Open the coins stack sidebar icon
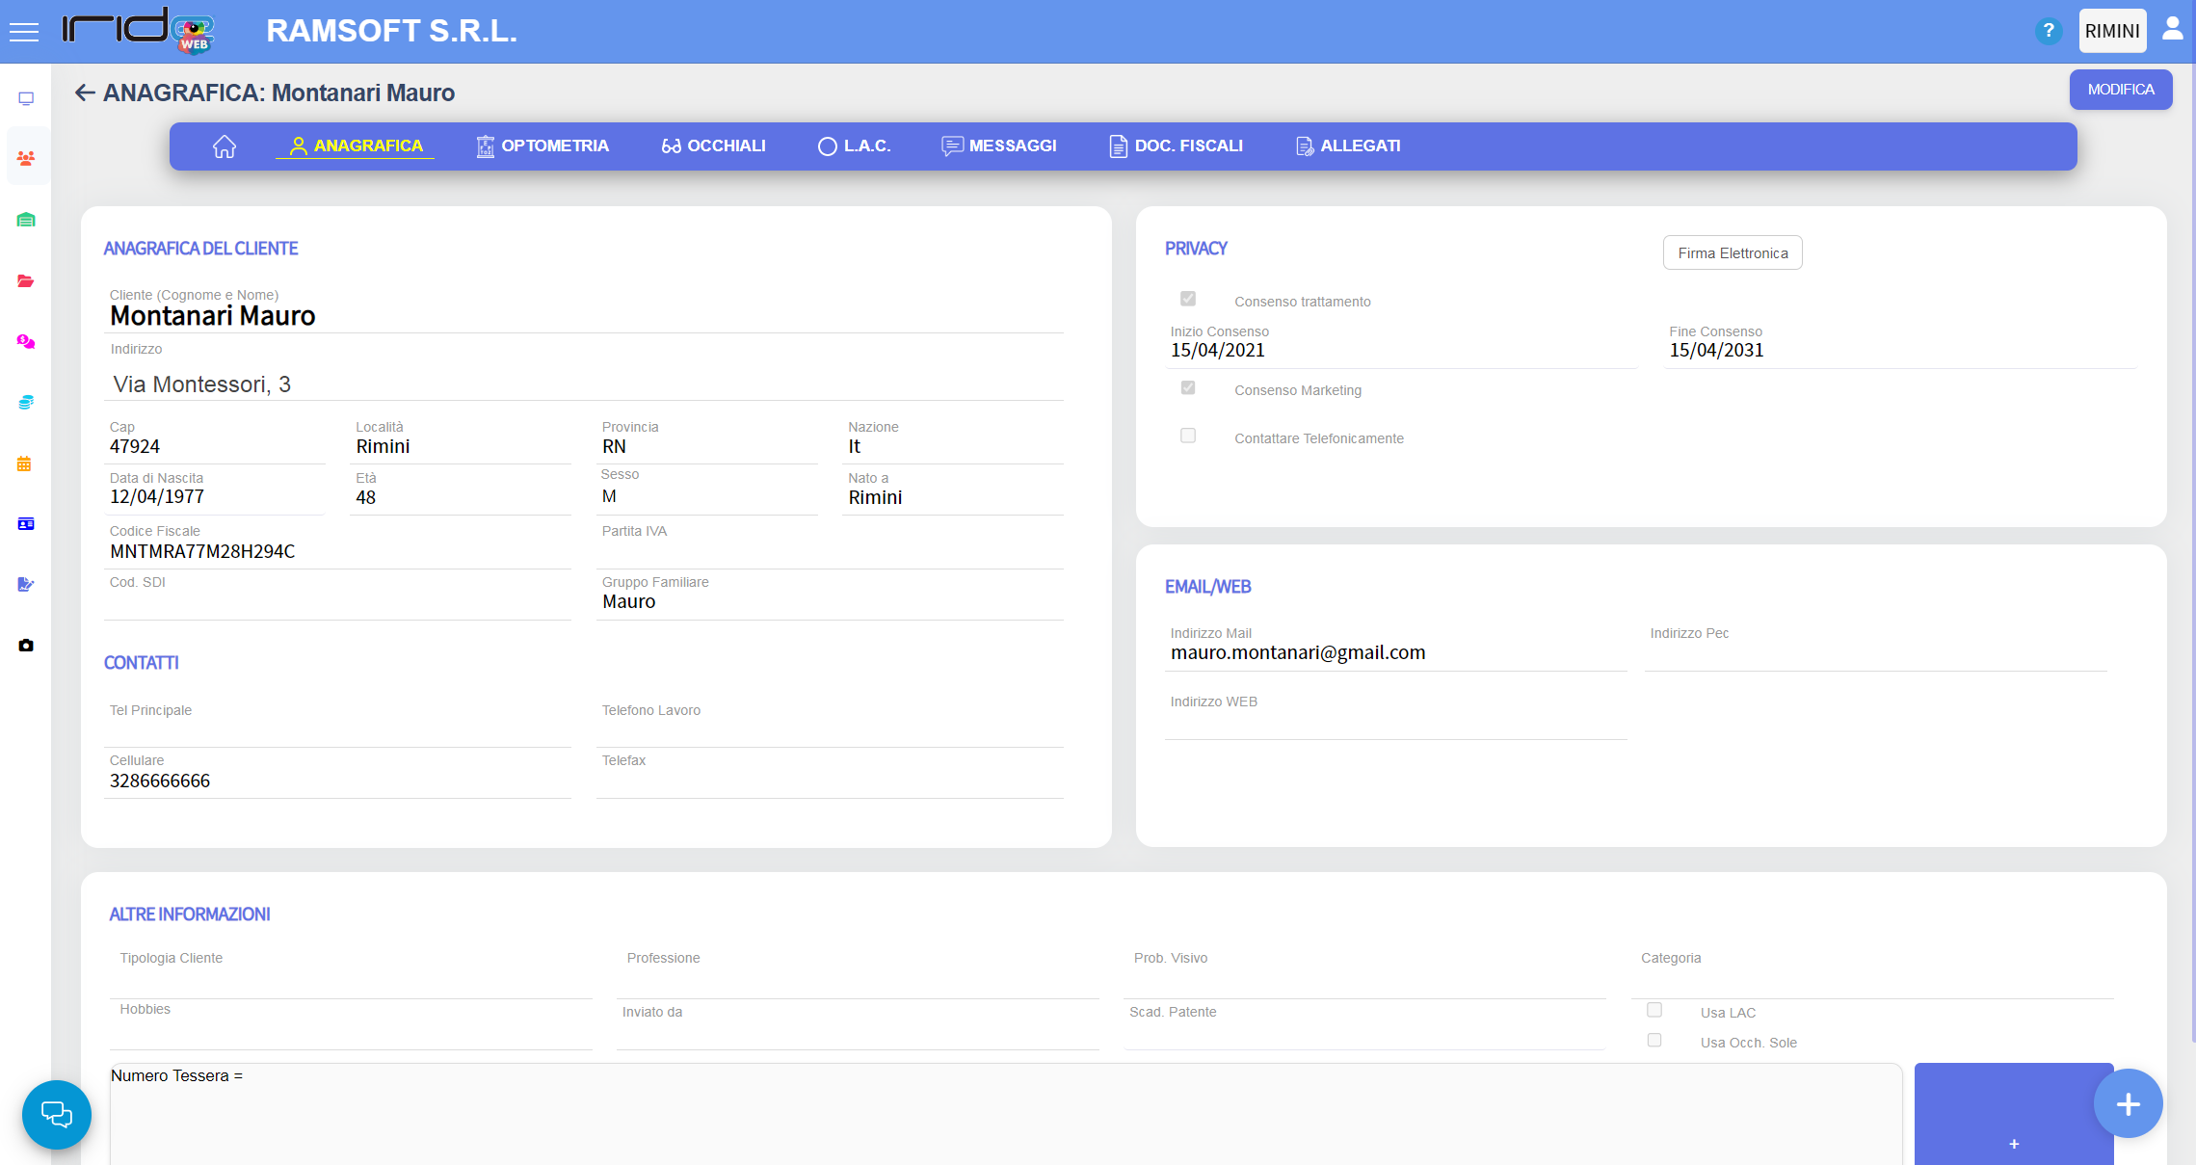The image size is (2196, 1165). point(26,402)
